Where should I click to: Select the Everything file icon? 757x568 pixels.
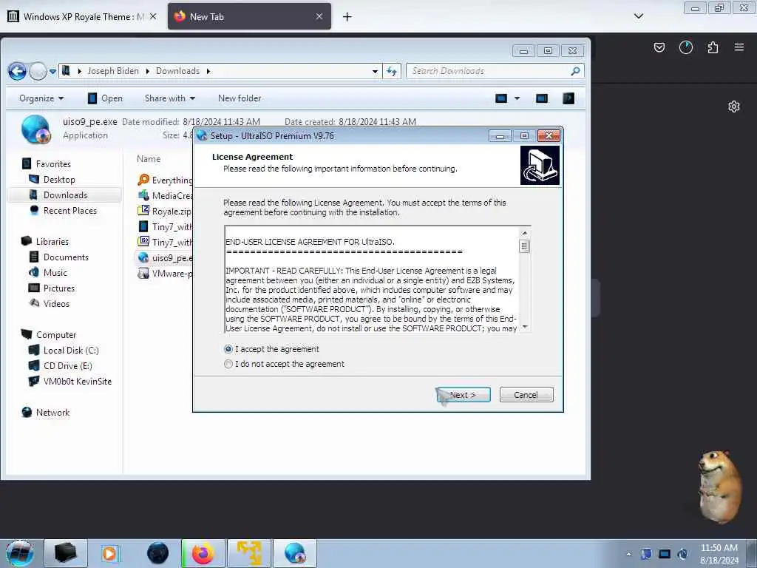[x=143, y=180]
